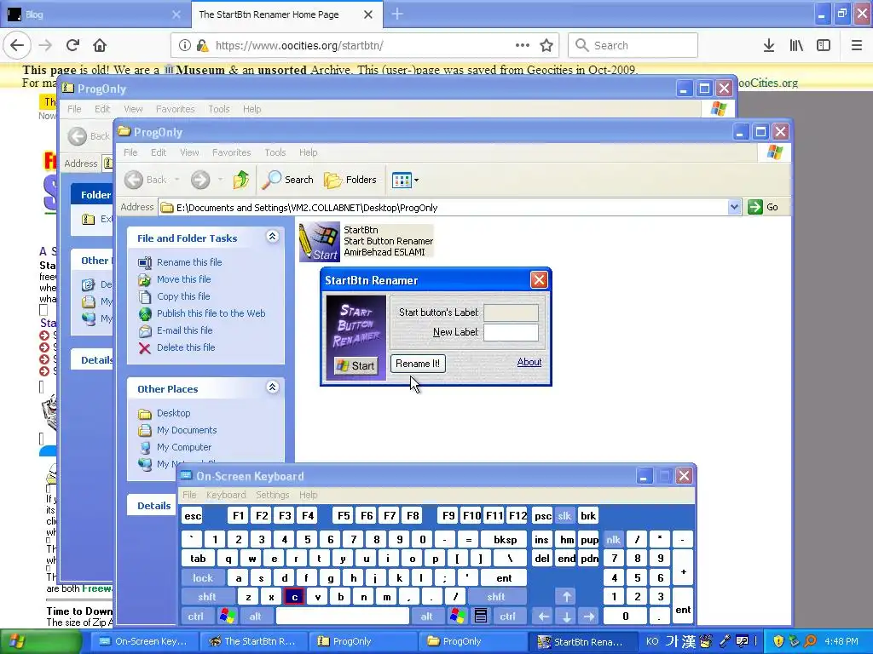This screenshot has height=654, width=873.
Task: Bookmark this page with the star icon
Action: (x=546, y=45)
